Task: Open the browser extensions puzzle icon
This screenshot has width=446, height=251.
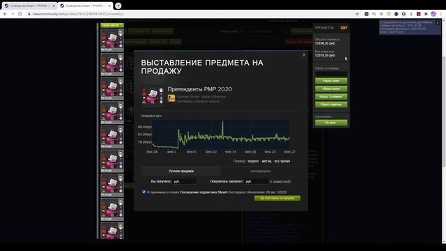Action: pyautogui.click(x=426, y=14)
